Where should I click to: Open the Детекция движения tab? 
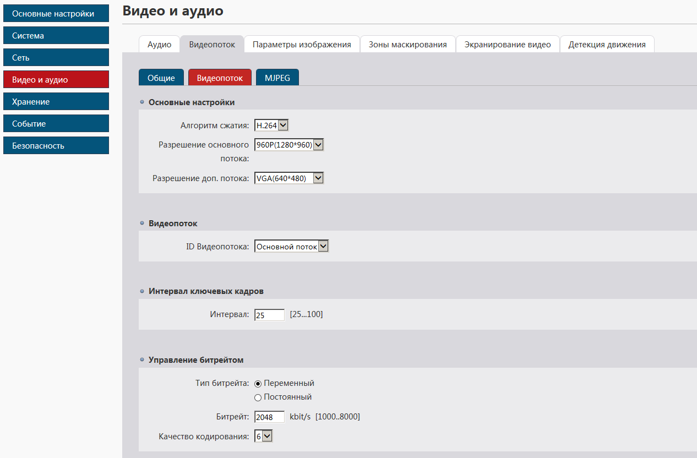[x=607, y=45]
